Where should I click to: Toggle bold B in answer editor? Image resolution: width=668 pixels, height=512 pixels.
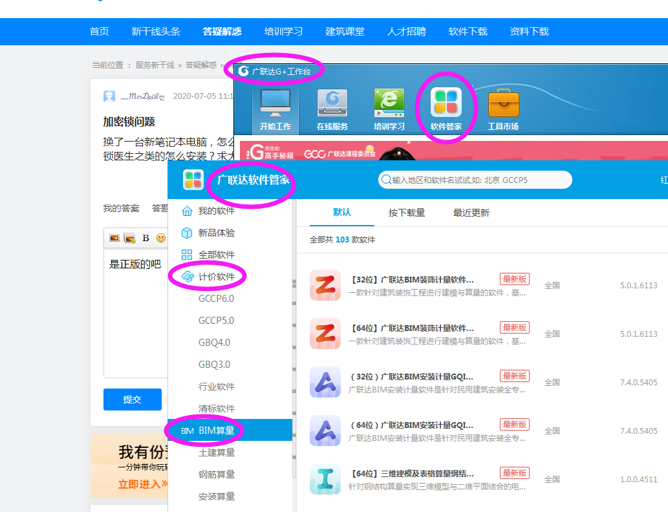[145, 238]
